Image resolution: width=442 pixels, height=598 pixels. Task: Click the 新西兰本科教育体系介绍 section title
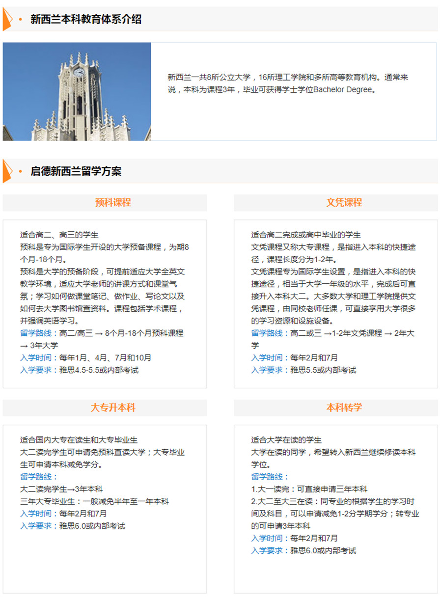click(x=86, y=19)
